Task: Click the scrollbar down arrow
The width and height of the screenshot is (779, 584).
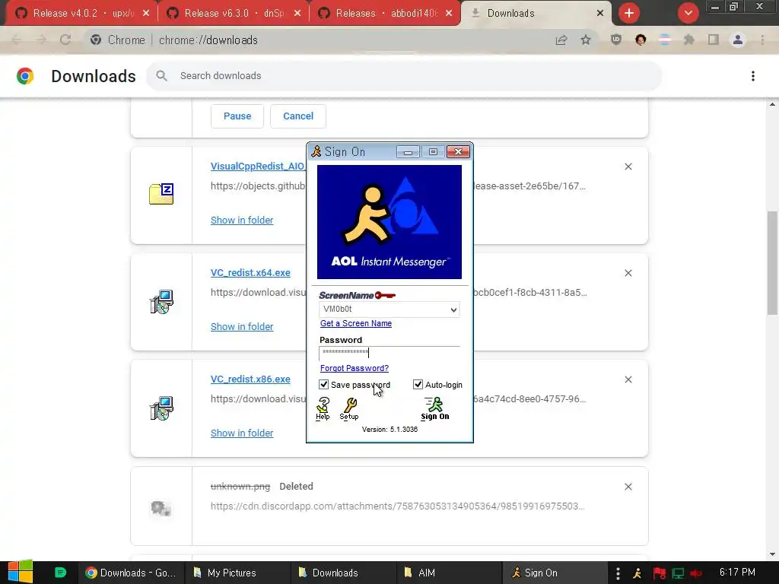Action: tap(772, 554)
